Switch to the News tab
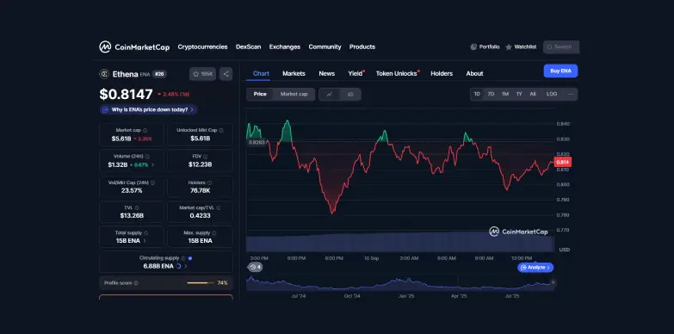 tap(327, 73)
